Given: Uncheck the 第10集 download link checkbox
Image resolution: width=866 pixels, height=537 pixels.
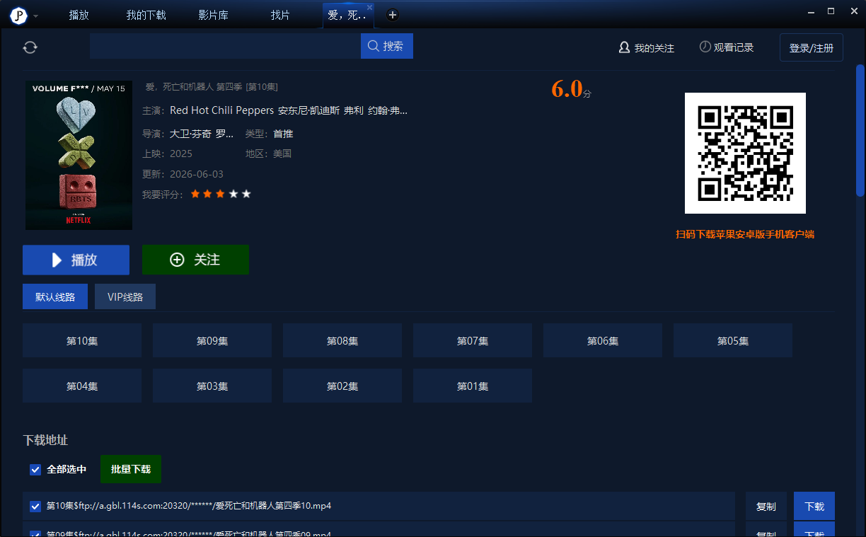Looking at the screenshot, I should click(x=35, y=507).
